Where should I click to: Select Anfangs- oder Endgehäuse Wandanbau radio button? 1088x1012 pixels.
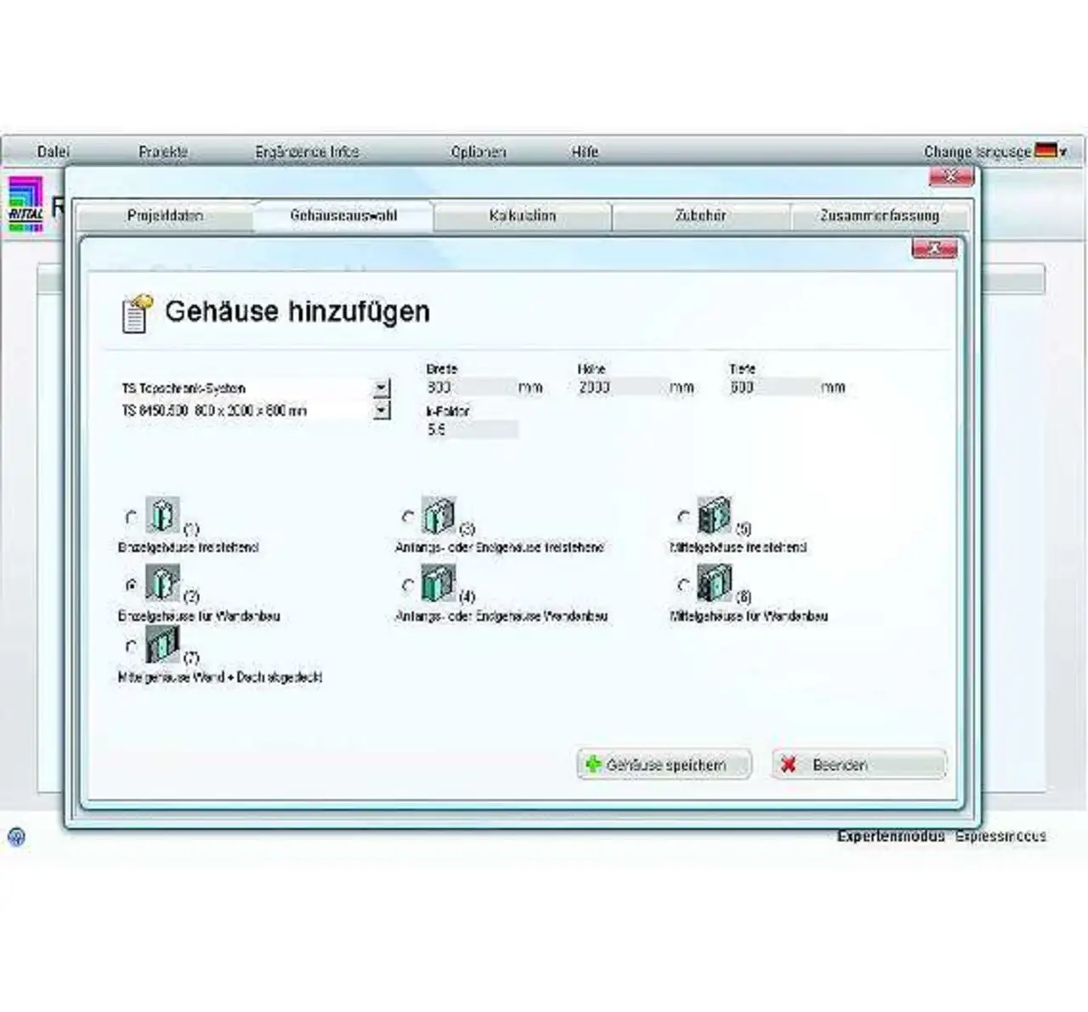407,585
